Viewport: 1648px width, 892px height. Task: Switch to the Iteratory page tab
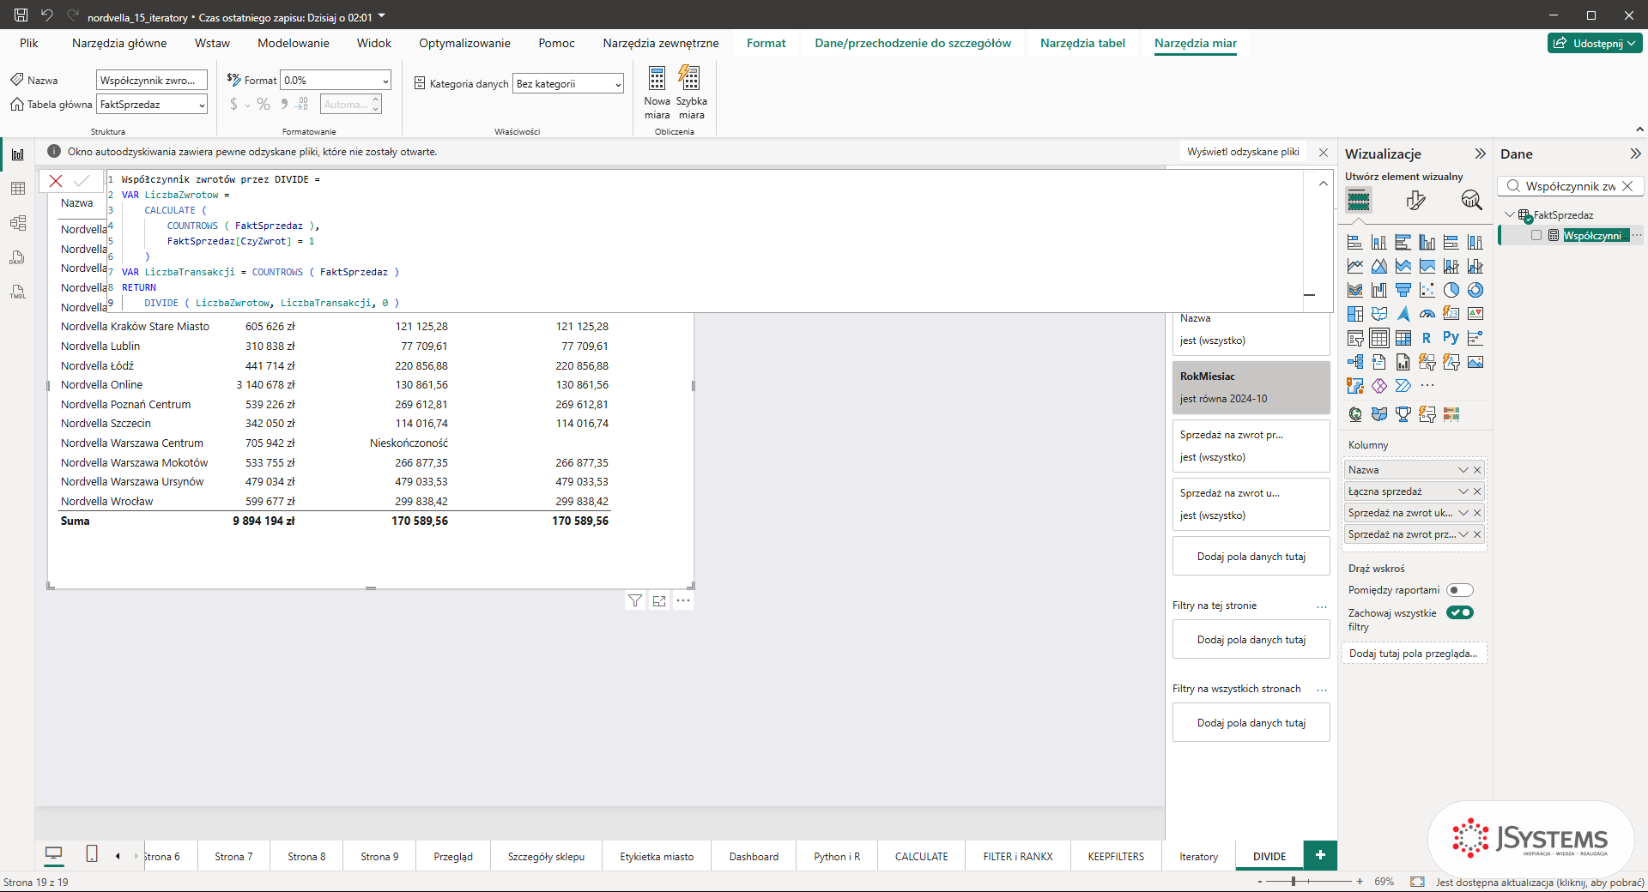(1198, 857)
